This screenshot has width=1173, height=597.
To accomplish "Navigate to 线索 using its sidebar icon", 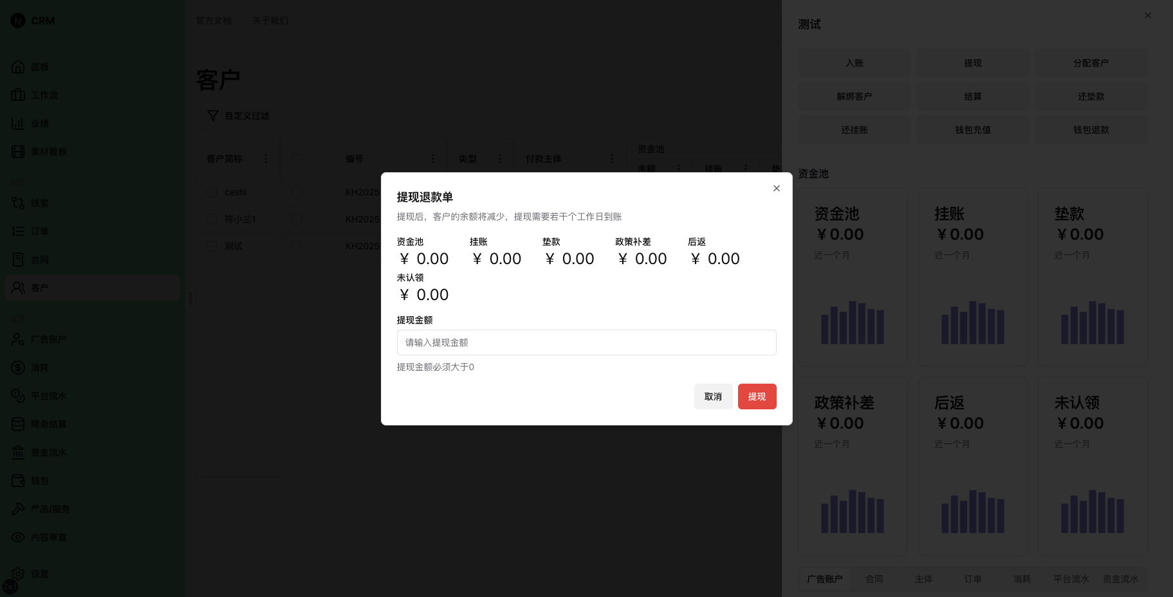I will point(39,202).
